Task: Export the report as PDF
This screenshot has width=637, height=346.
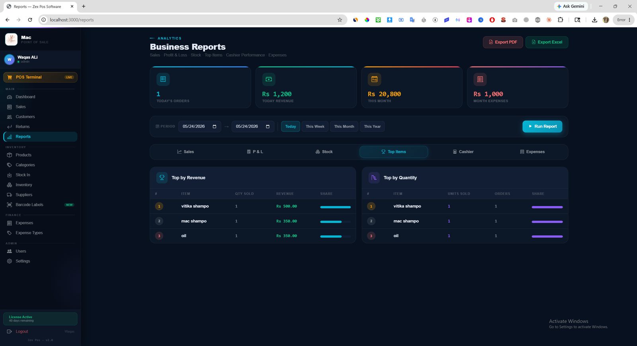Action: tap(503, 42)
